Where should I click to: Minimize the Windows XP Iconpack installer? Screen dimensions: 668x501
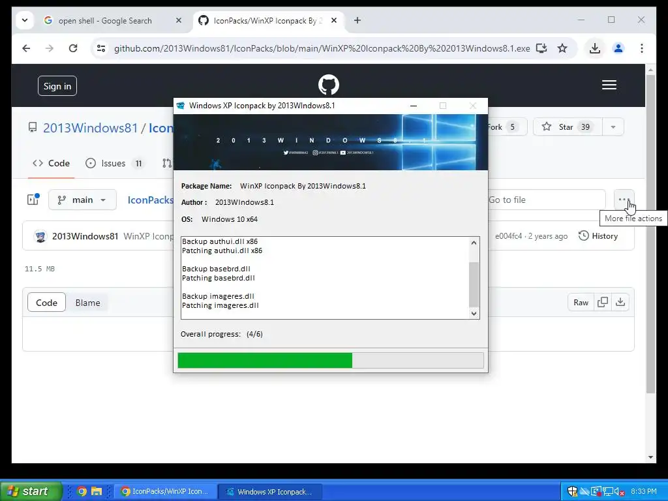pyautogui.click(x=413, y=106)
